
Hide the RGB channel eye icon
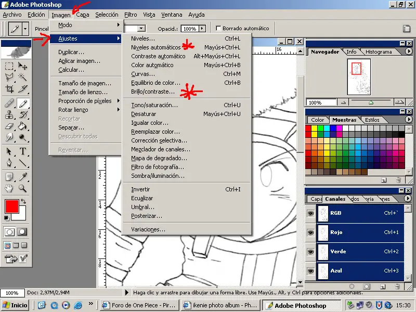click(310, 213)
